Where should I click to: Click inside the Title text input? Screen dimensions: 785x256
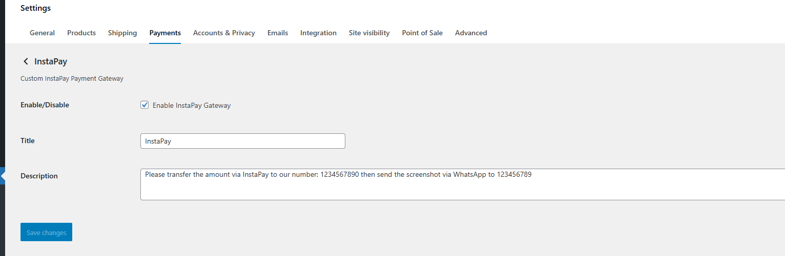tap(242, 141)
